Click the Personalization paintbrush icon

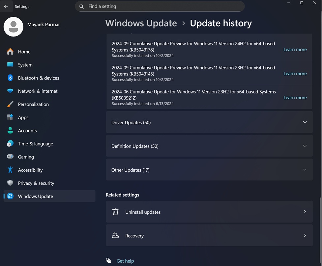click(10, 104)
